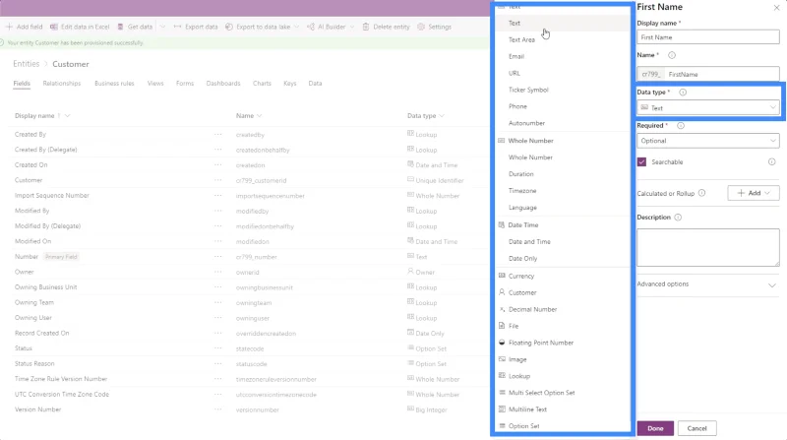The width and height of the screenshot is (787, 440).
Task: Close the First Name panel
Action: tap(776, 8)
